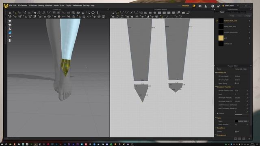Click the pencil icon beside Grain Direction
Image resolution: width=260 pixels, height=146 pixels.
(x=247, y=125)
